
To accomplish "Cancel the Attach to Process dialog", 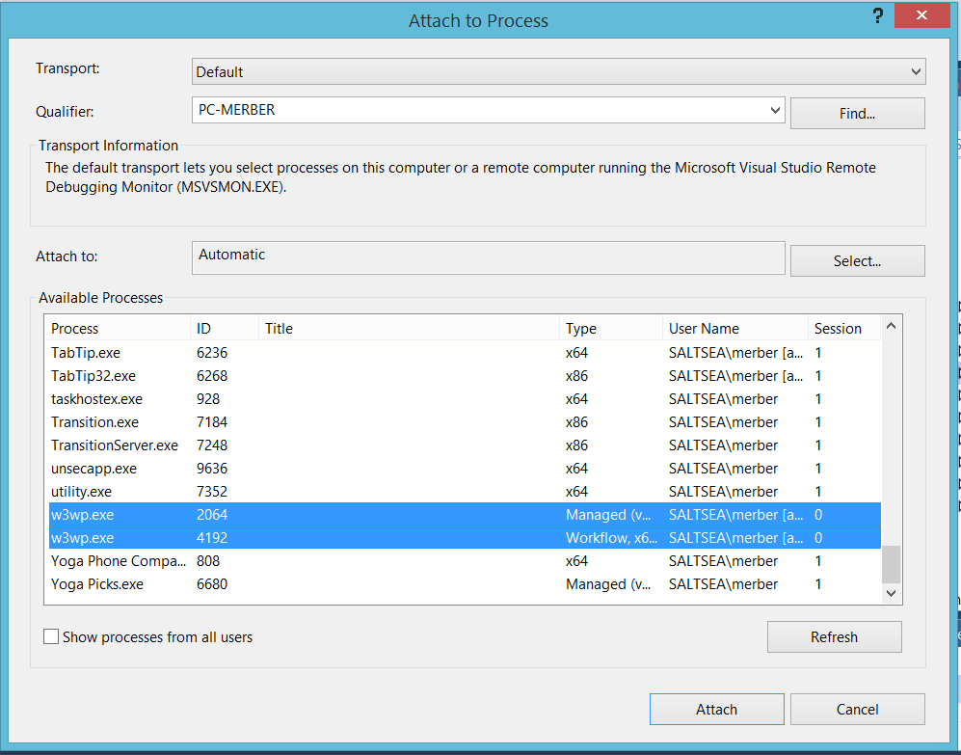I will coord(858,710).
